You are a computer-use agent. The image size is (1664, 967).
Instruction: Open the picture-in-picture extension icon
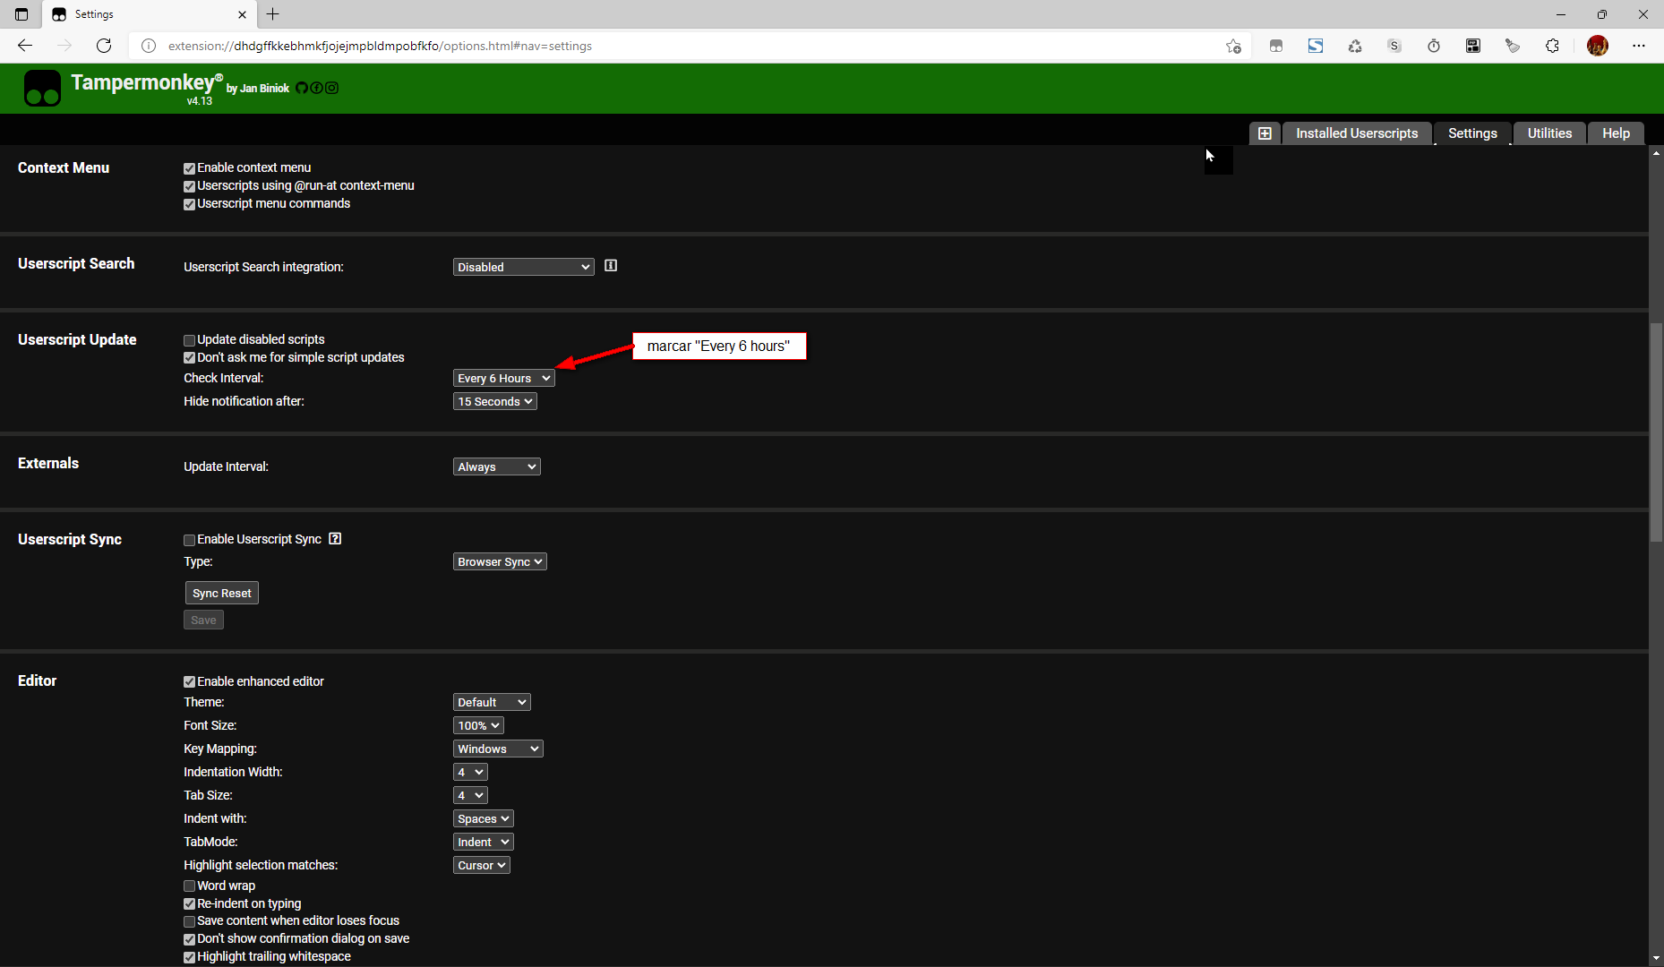click(1473, 46)
